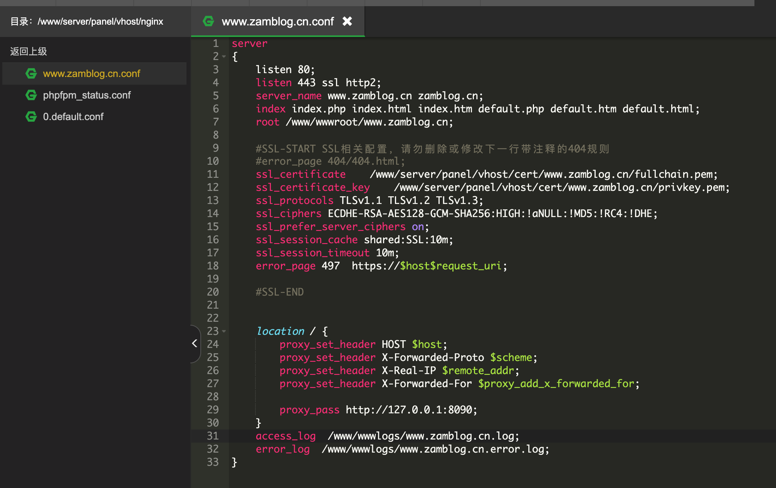
Task: Click the 'index' directive keyword
Action: [x=270, y=109]
